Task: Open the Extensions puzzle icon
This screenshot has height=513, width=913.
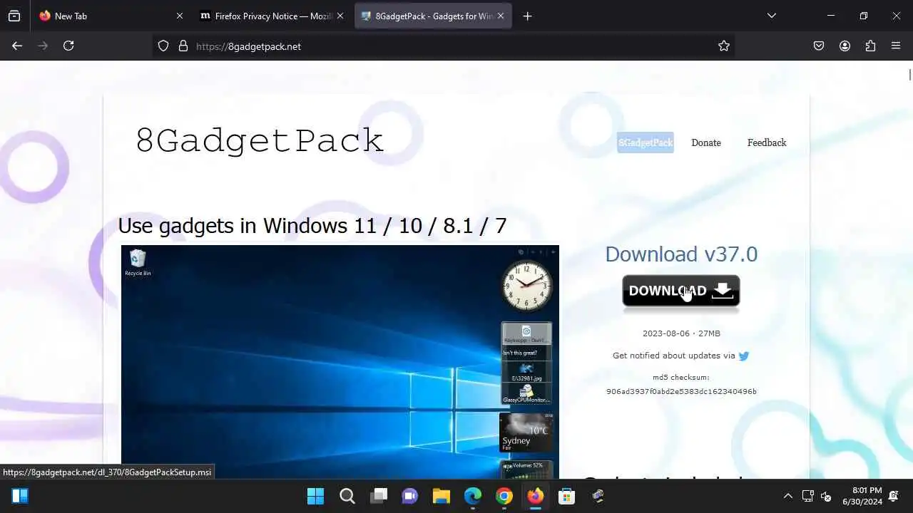Action: click(870, 46)
